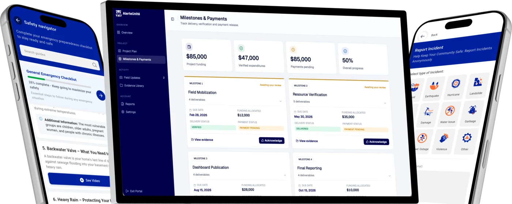
Task: Expand Resource Verification deliverables chevron
Action: pyautogui.click(x=385, y=103)
